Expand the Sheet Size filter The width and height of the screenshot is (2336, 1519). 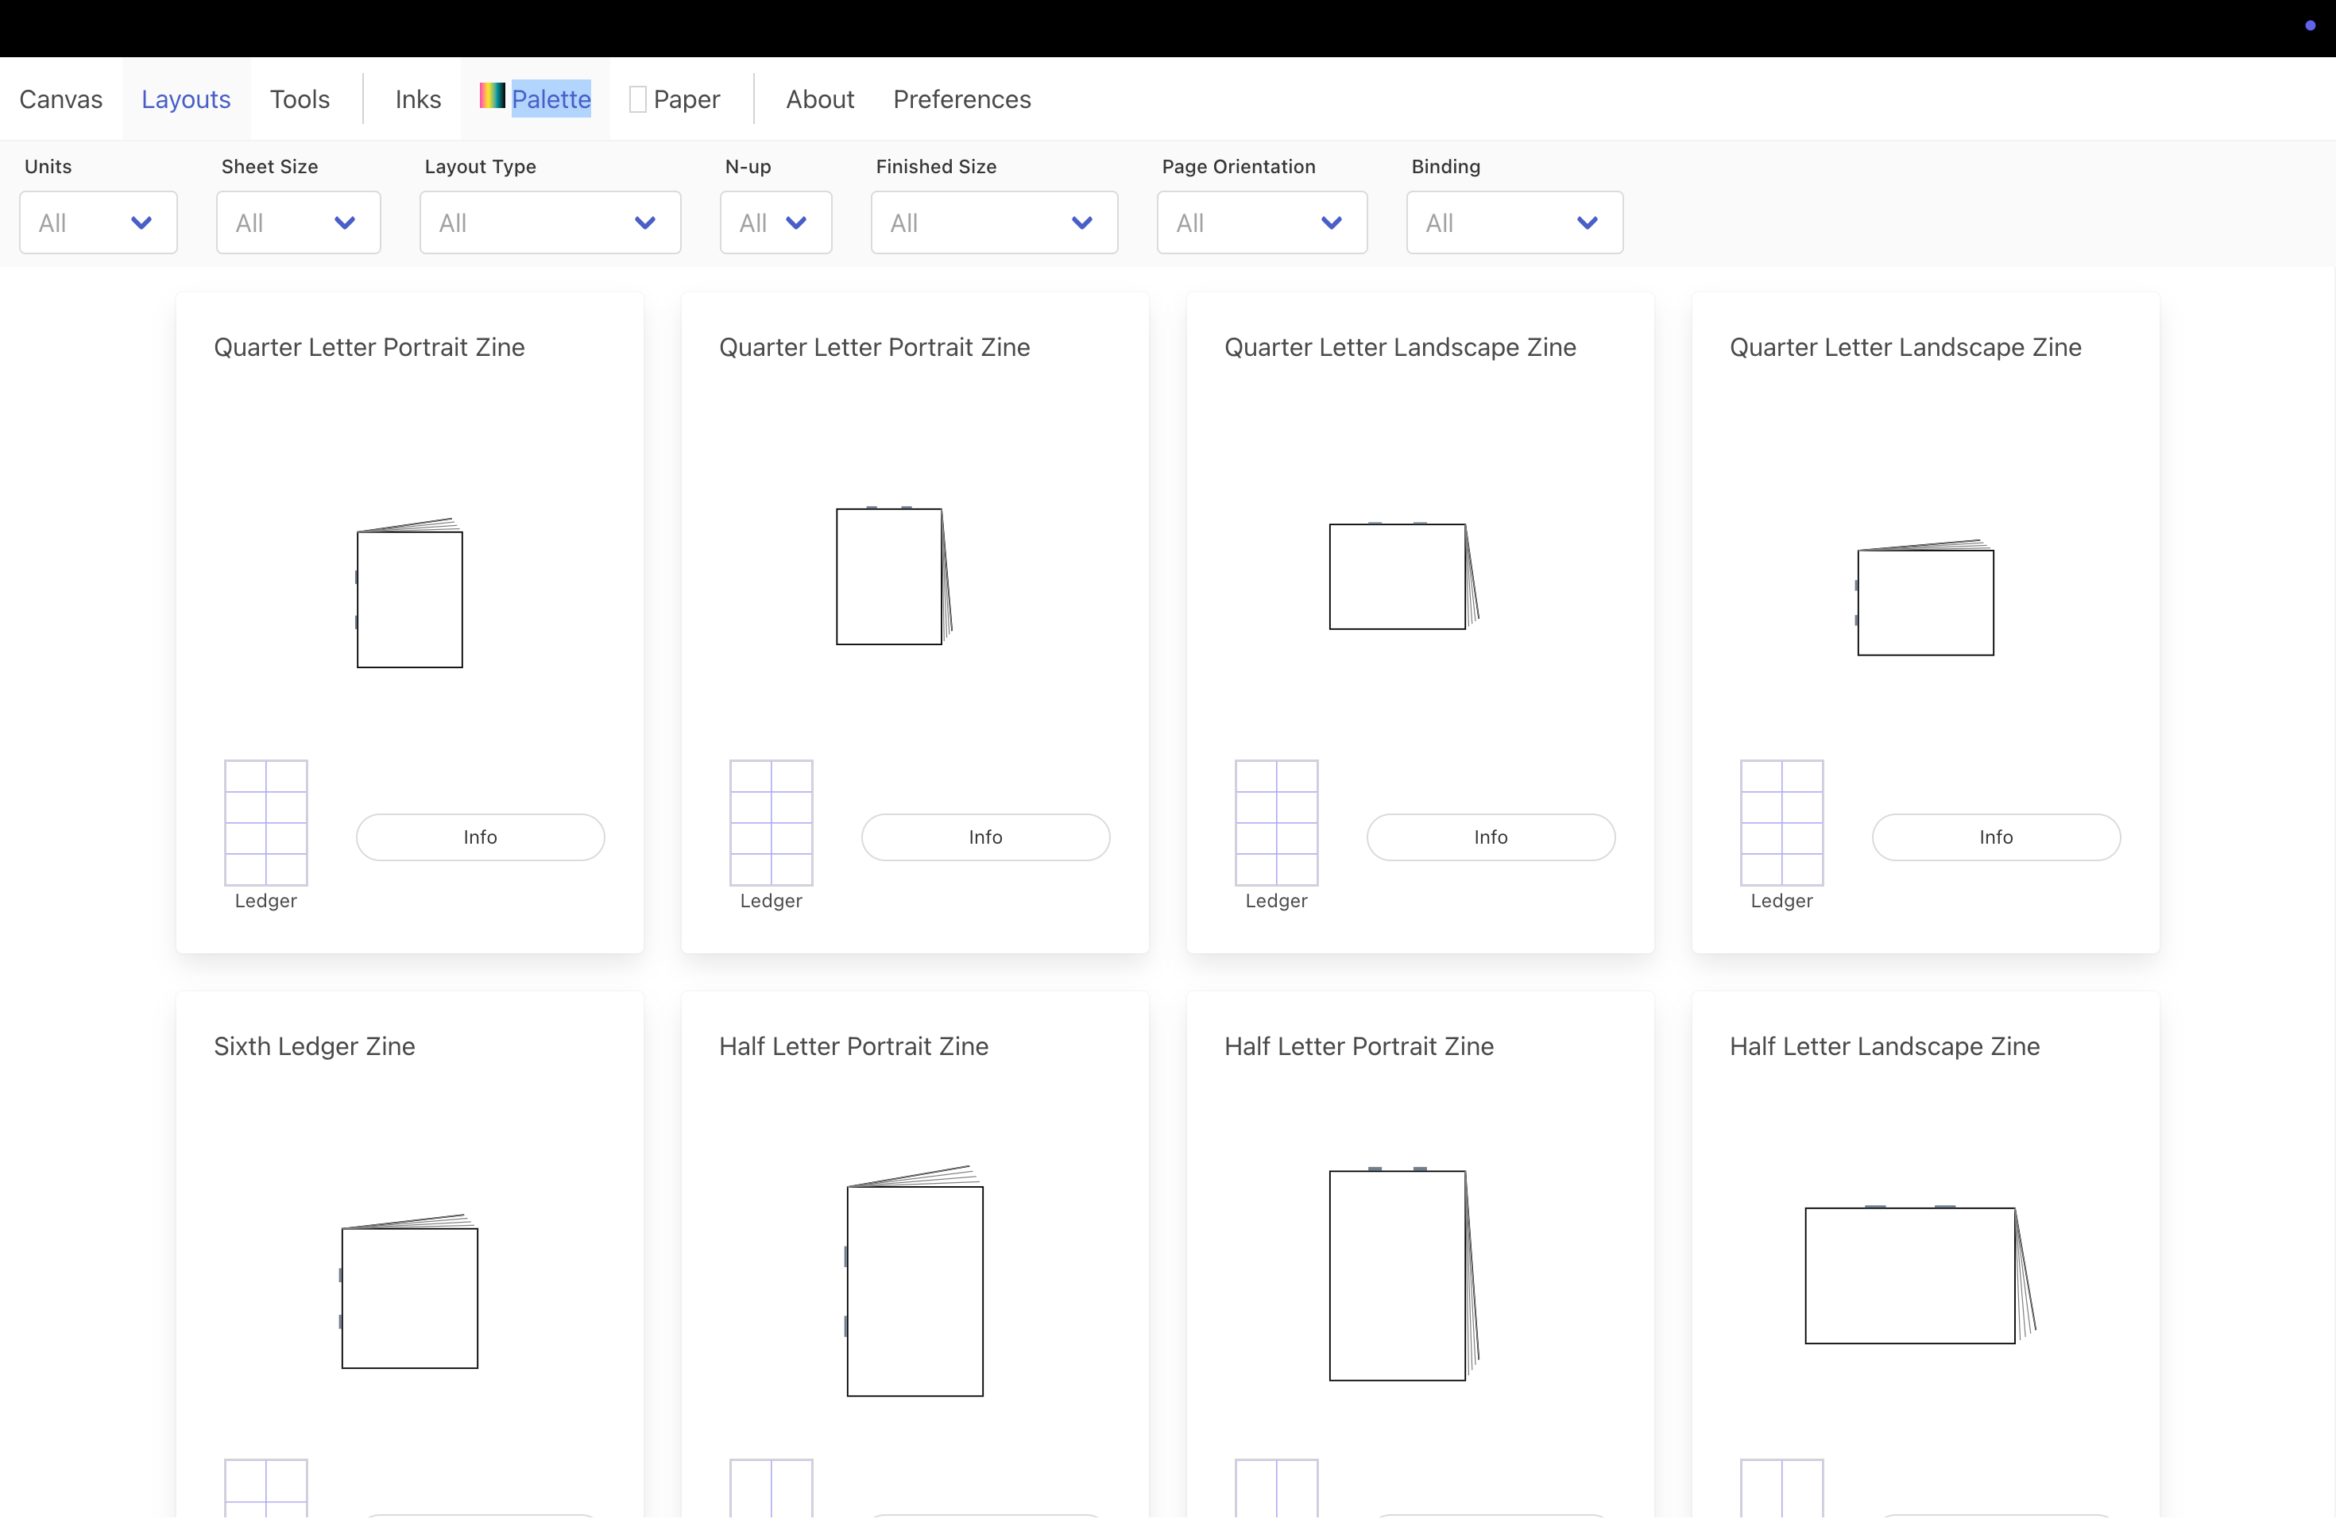[x=297, y=222]
